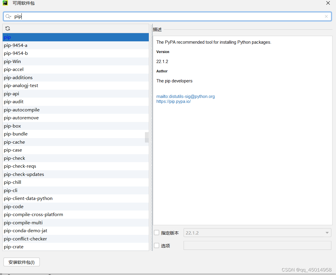This screenshot has height=275, width=336.
Task: Select the pip-audit package
Action: (76, 102)
